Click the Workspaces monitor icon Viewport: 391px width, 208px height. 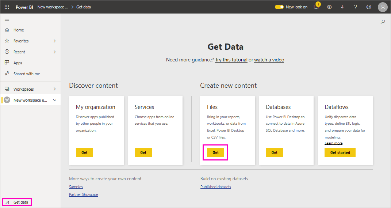(7, 89)
